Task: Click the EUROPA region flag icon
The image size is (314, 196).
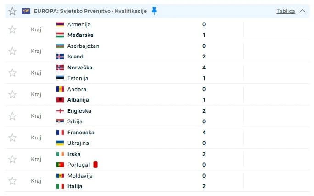Action: tap(26, 11)
